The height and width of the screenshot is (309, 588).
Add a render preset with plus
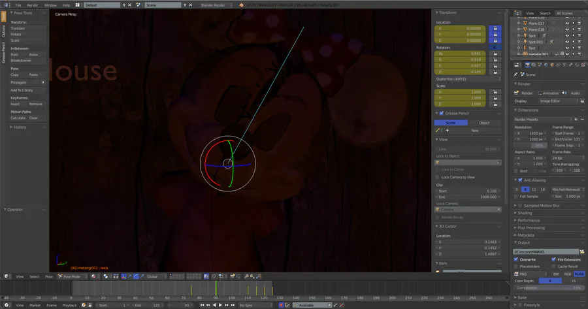pyautogui.click(x=576, y=120)
